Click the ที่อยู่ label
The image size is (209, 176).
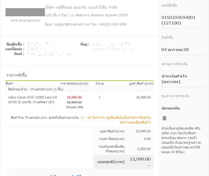point(85,44)
